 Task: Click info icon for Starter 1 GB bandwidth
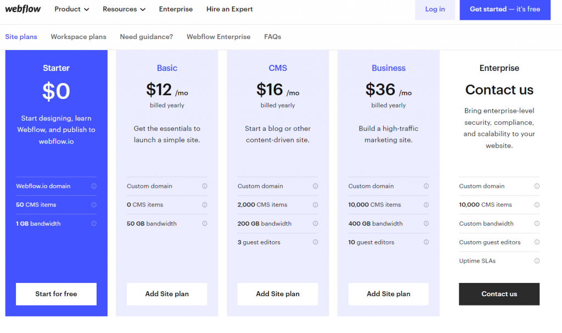[x=94, y=224]
